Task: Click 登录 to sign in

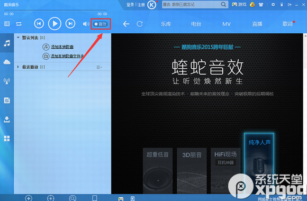Action: (130, 5)
